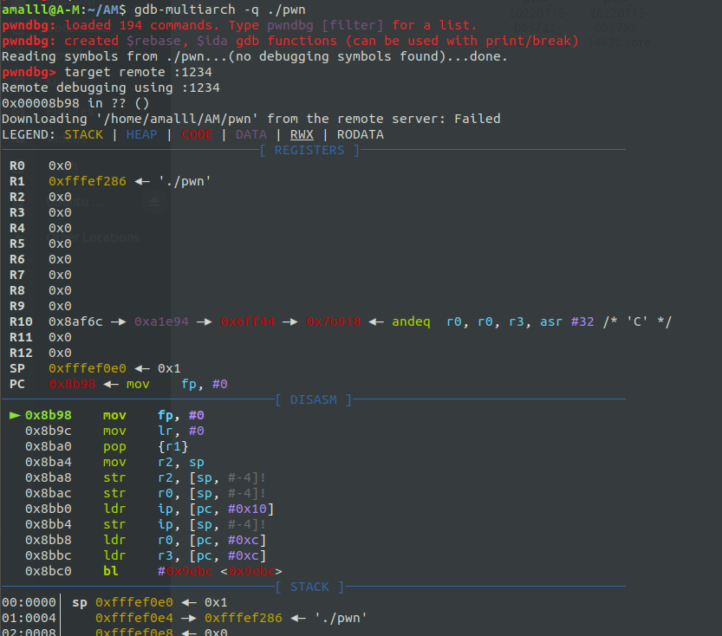Click the 'andeq' instruction in R10 row
Screen dimensions: 722x636
pos(411,321)
